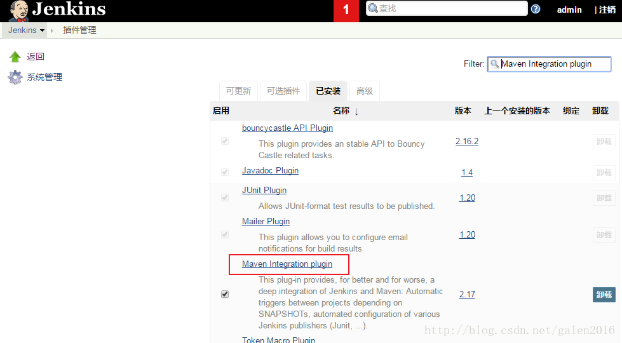
Task: Click disabled 卸载 button for Mailer Plugin
Action: coord(604,235)
